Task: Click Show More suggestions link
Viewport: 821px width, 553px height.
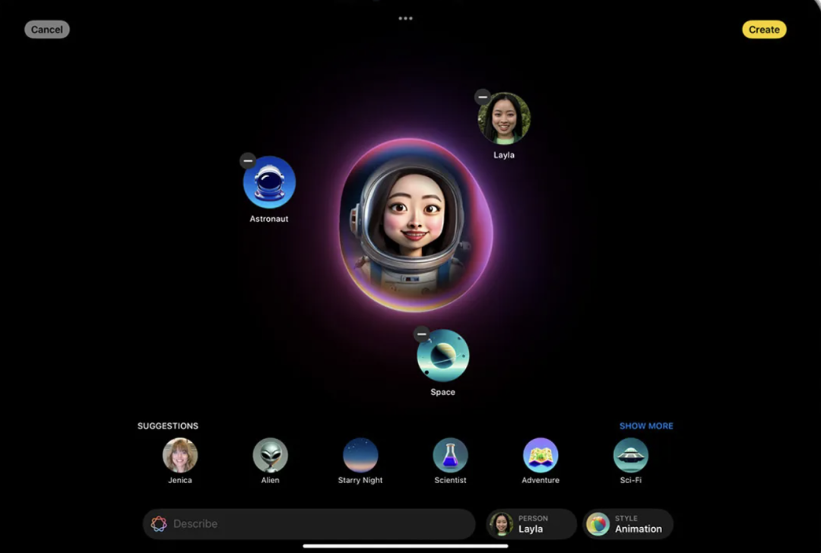Action: [x=646, y=426]
